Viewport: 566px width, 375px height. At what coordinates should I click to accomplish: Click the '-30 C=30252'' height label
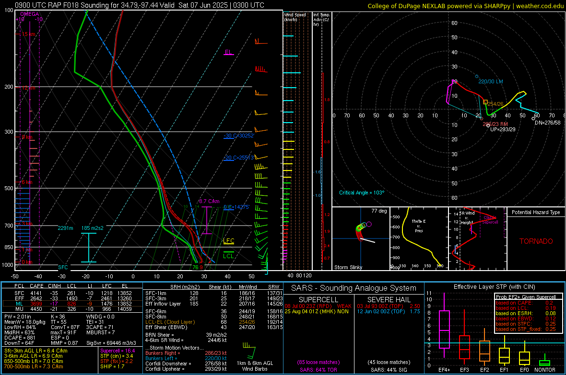point(239,136)
